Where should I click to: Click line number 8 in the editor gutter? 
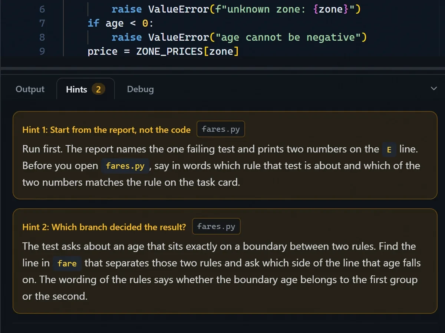[42, 37]
